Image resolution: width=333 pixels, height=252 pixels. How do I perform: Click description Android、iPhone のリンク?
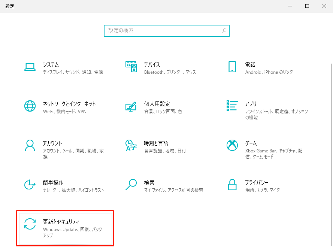tap(269, 72)
